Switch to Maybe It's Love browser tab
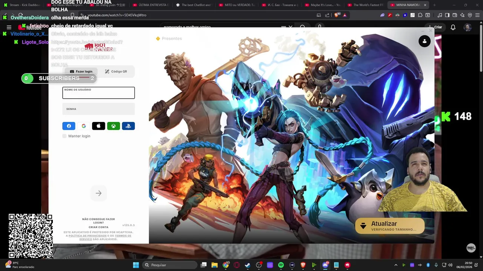 pos(323,5)
